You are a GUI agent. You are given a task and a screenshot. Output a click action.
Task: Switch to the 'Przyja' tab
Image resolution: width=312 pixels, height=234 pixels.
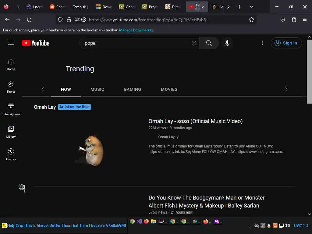click(150, 7)
